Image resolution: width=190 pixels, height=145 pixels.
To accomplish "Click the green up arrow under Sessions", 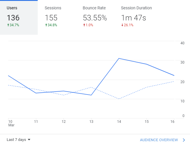I will [x=46, y=25].
